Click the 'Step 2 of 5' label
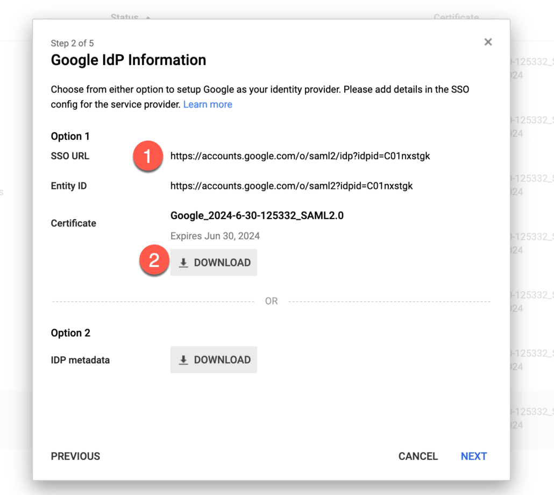This screenshot has height=495, width=554. point(73,44)
